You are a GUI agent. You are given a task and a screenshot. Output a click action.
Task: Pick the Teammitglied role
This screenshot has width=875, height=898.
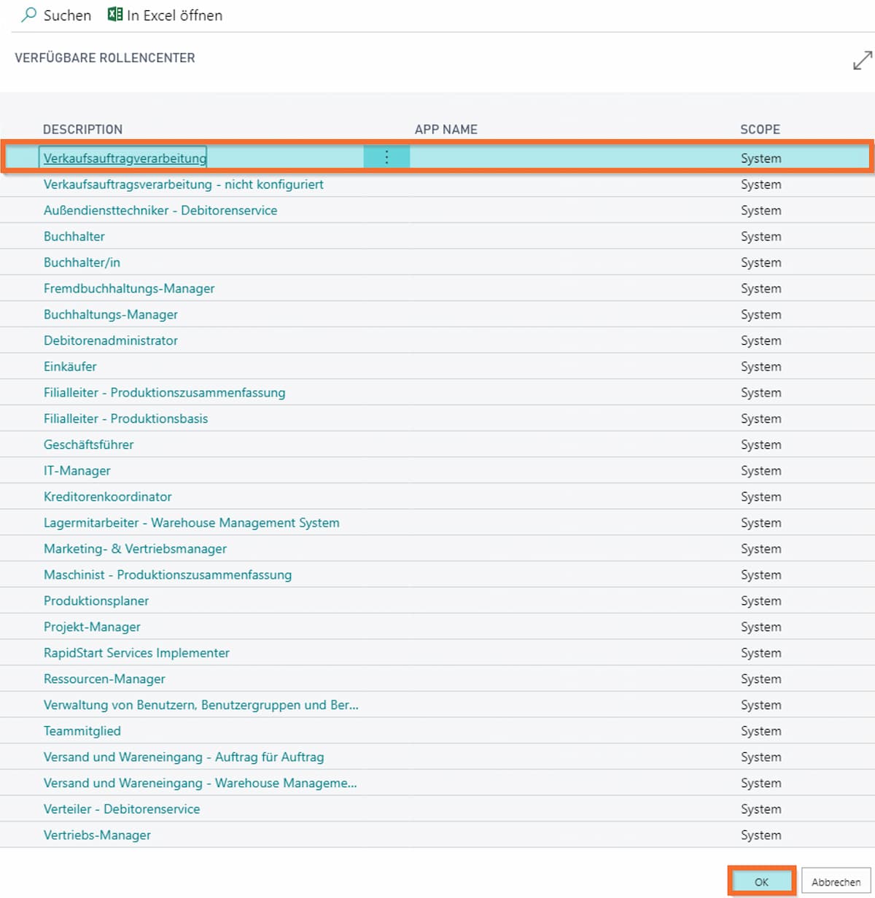(x=82, y=731)
